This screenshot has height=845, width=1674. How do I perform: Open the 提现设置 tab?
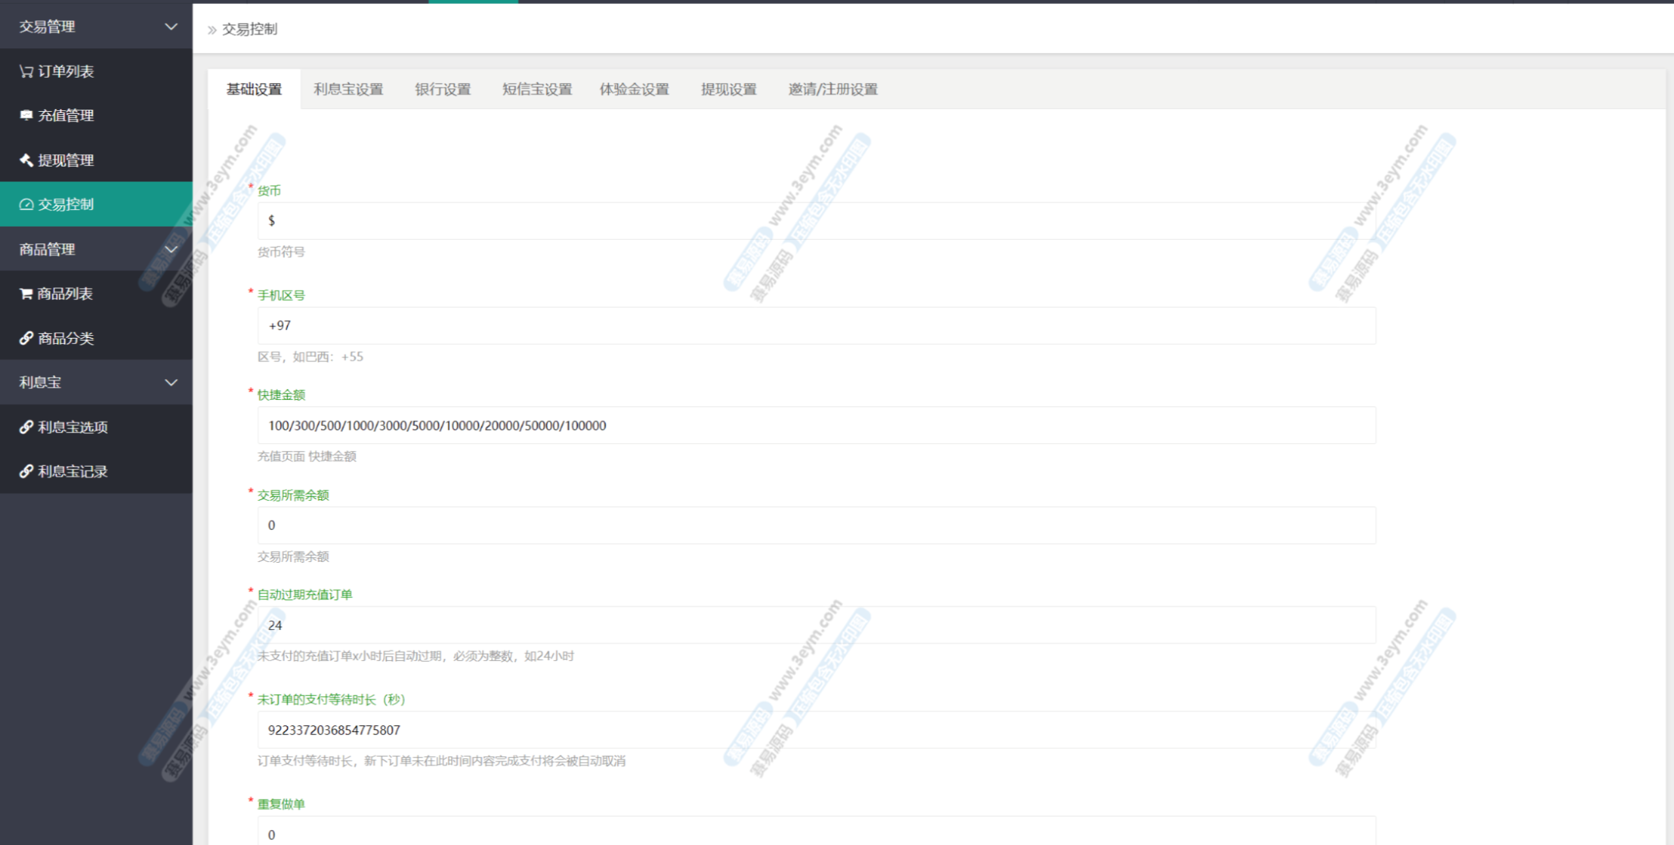click(728, 90)
